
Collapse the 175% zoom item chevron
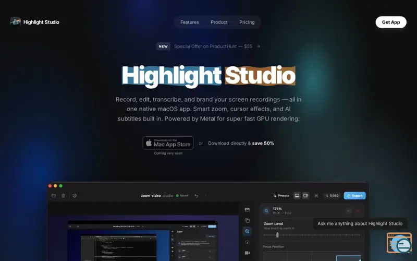pyautogui.click(x=348, y=211)
